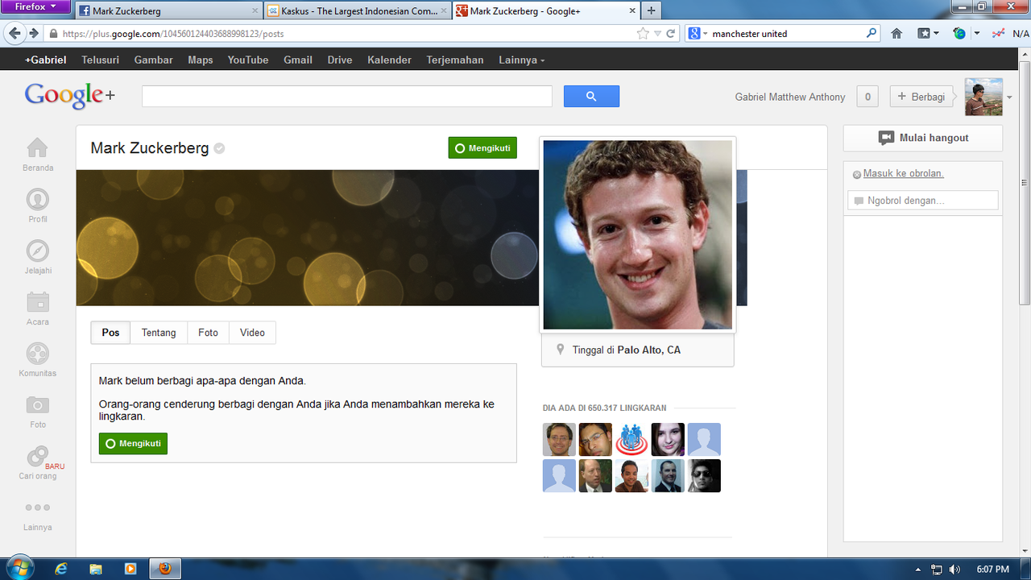Open the URL bar history dropdown arrow
Viewport: 1031px width, 580px height.
[657, 34]
